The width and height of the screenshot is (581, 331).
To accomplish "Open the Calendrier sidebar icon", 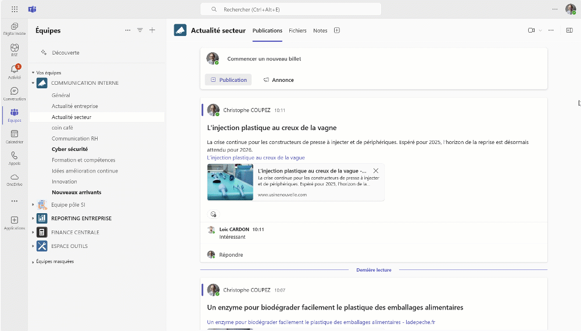I will pyautogui.click(x=15, y=136).
